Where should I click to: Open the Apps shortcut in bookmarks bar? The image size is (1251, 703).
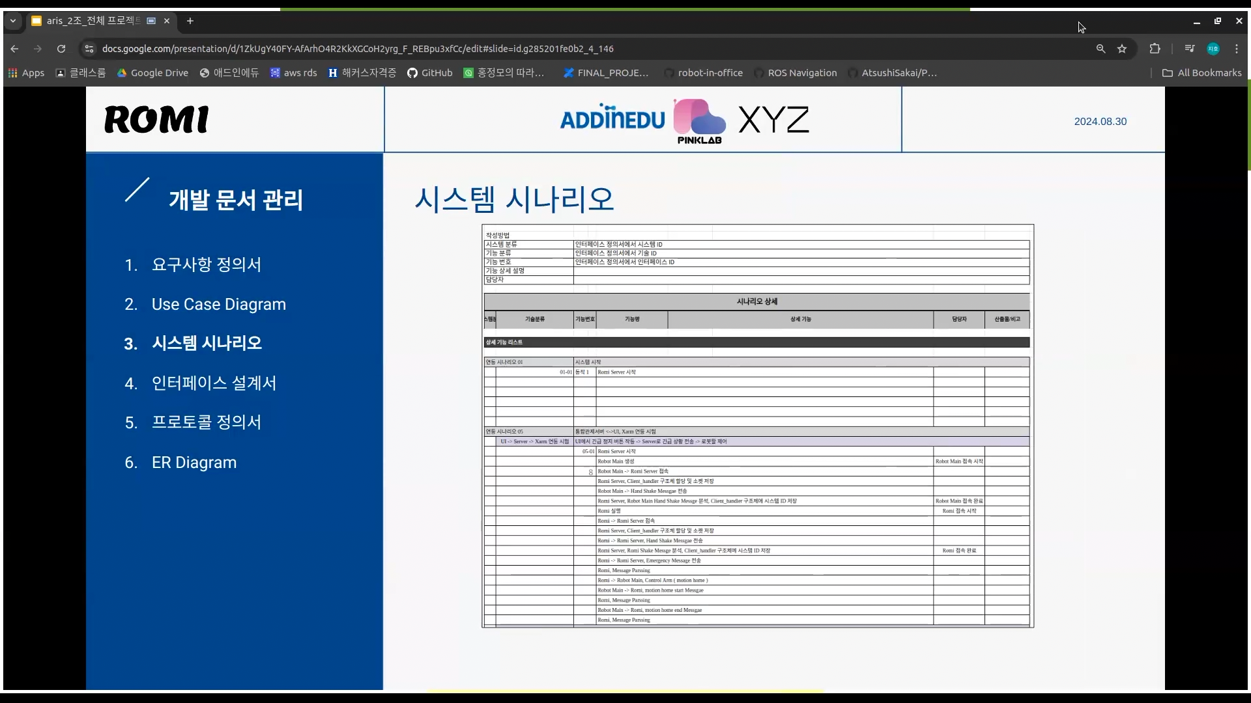[x=26, y=73]
